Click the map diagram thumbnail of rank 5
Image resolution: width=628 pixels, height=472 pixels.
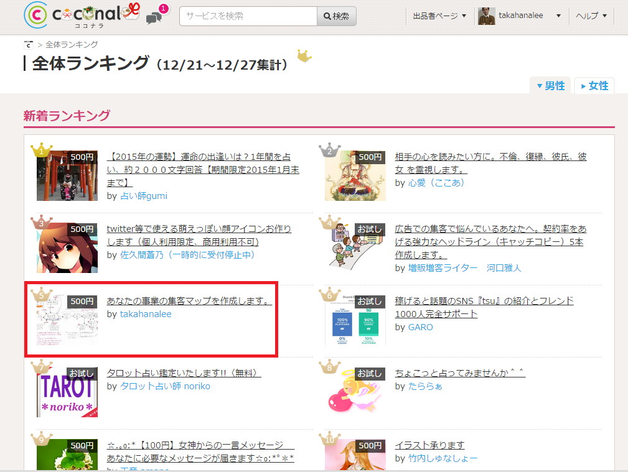pos(67,320)
